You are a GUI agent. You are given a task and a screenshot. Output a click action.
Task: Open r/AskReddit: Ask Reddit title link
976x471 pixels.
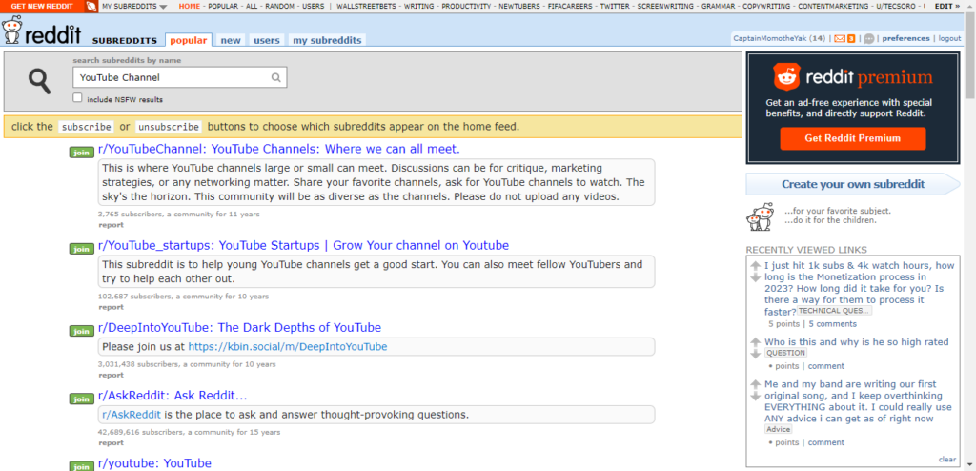coord(173,396)
